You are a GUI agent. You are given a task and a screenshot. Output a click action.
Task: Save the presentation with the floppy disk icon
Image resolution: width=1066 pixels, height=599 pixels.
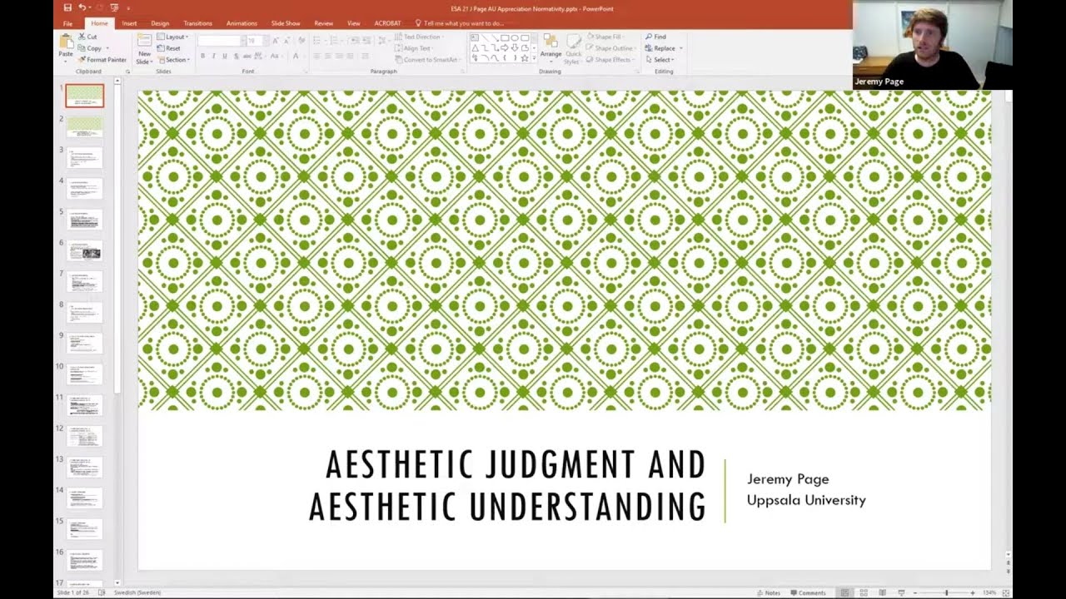point(67,7)
